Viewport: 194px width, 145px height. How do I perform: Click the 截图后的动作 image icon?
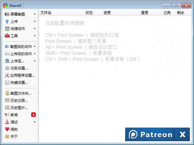tap(7, 46)
